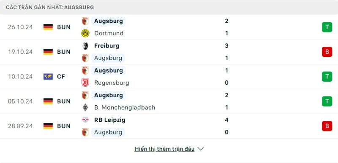Click the German flag on the 26.10.24 row
The width and height of the screenshot is (338, 163).
point(48,27)
